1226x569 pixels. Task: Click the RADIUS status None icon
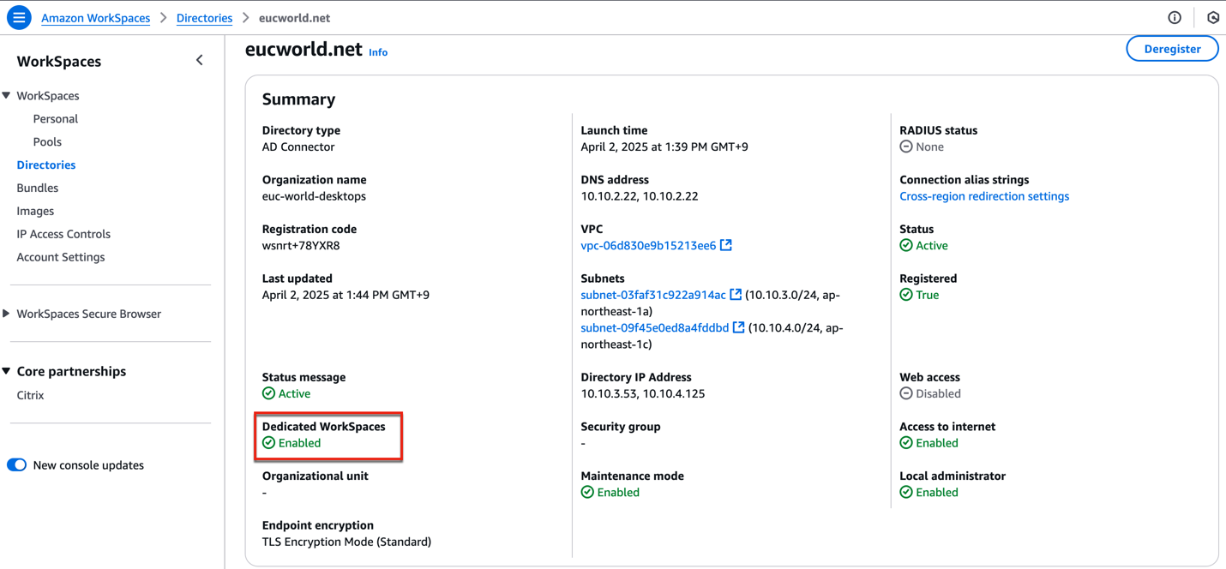[906, 147]
